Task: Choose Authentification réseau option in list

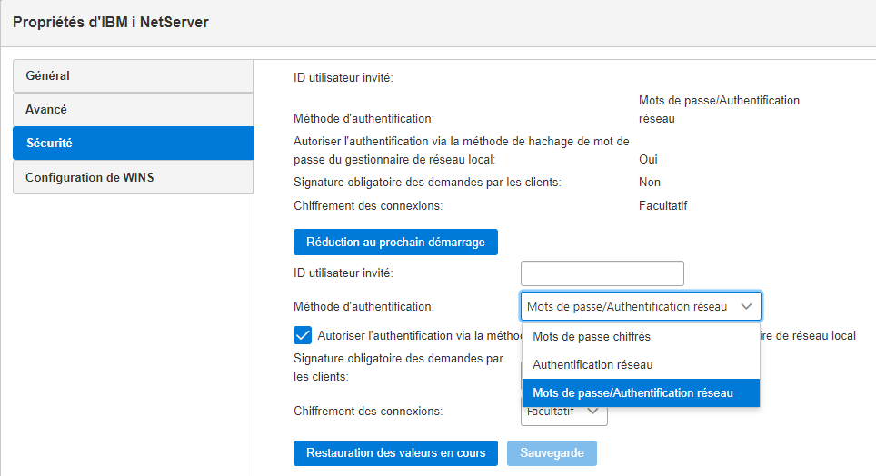Action: tap(641, 365)
